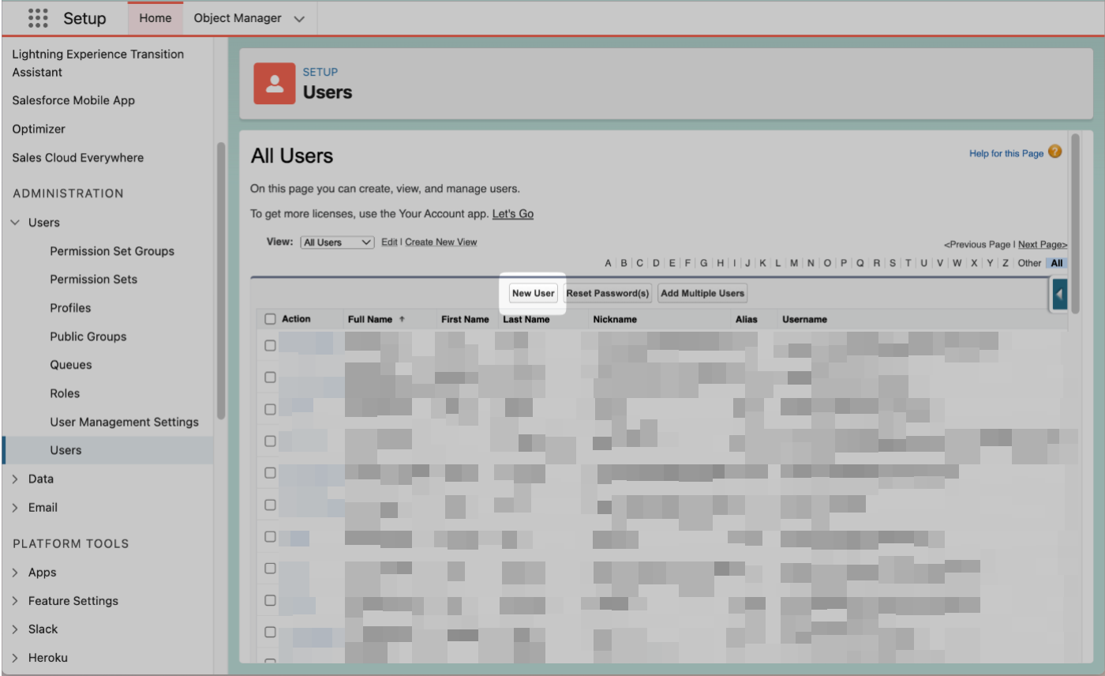Open User Management Settings
1105x676 pixels.
tap(124, 422)
